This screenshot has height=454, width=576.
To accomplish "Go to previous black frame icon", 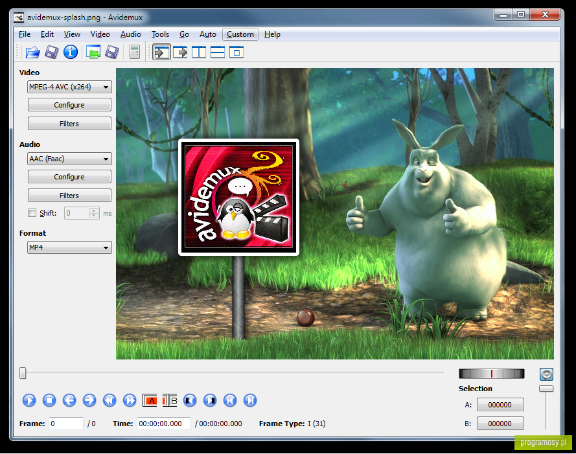I will pos(190,400).
